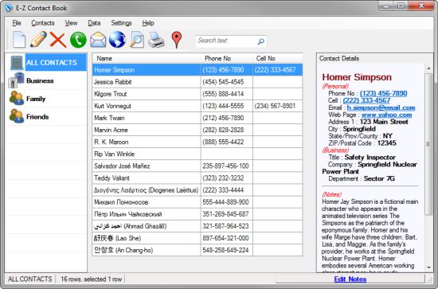Open the www.yahoo.com web page link
The width and height of the screenshot is (438, 289).
pos(386,115)
